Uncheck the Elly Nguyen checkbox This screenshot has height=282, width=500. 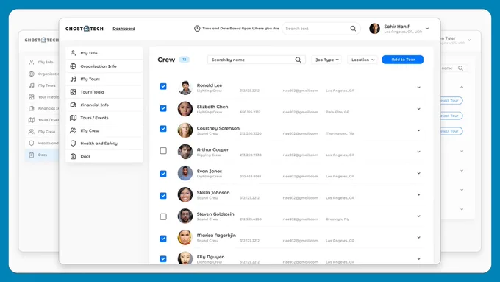pyautogui.click(x=163, y=258)
